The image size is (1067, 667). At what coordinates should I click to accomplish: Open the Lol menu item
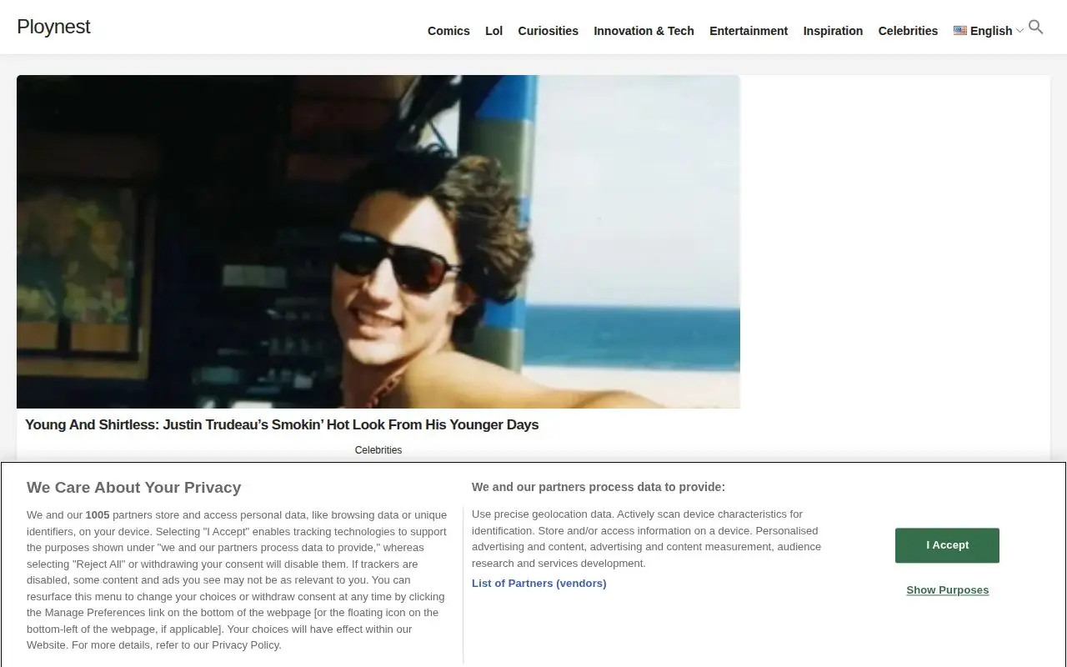pos(494,31)
